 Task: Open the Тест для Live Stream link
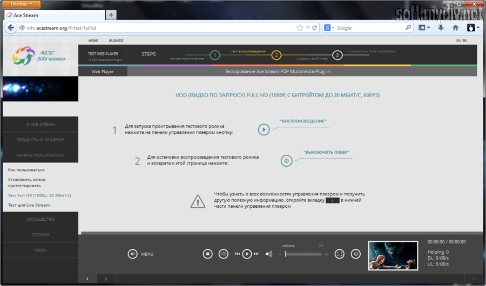29,205
